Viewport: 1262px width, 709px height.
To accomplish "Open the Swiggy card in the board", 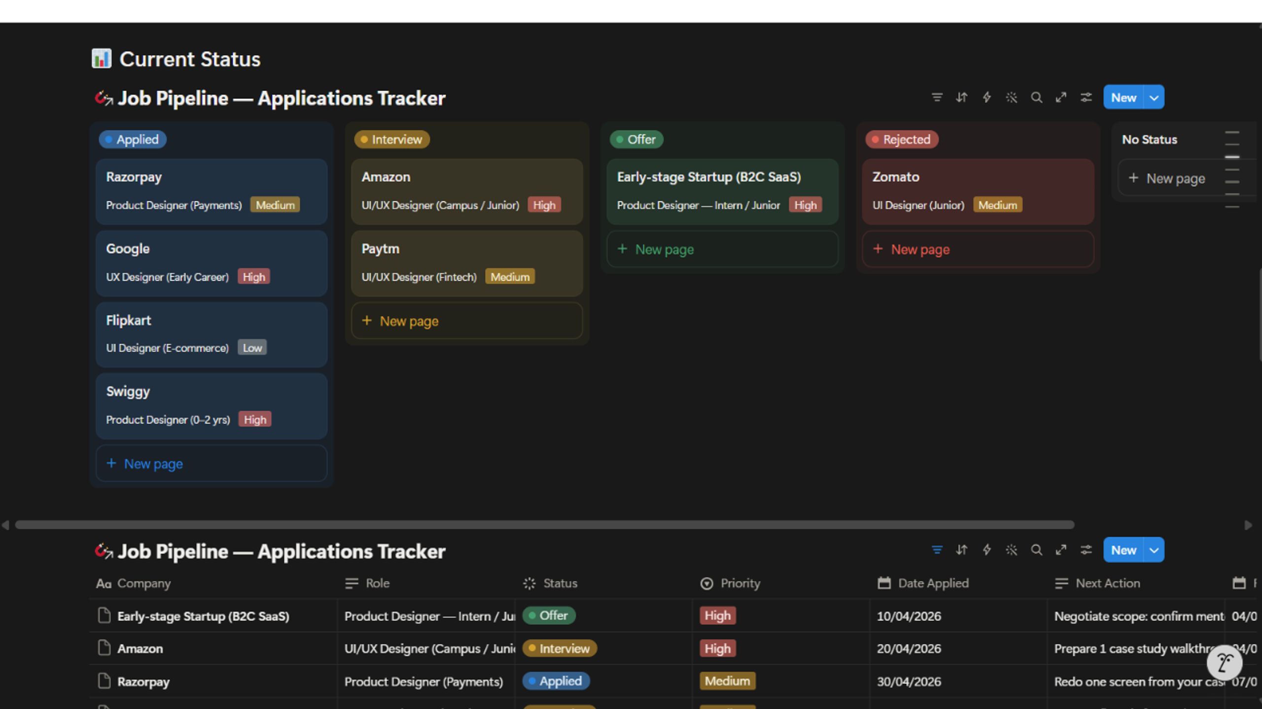I will click(x=211, y=406).
